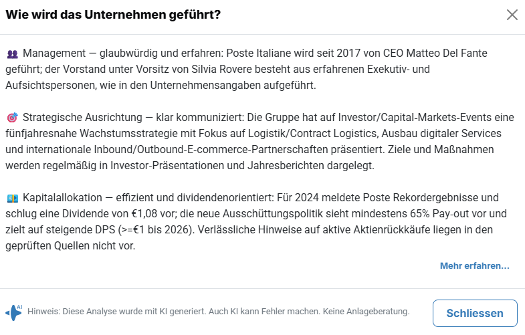The height and width of the screenshot is (335, 525).
Task: Click the target emoji before Strategische Ausrichtung
Action: (13, 118)
